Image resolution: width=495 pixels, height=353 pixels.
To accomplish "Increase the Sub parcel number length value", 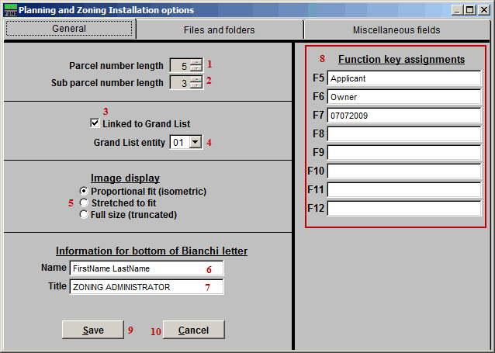I will [196, 79].
